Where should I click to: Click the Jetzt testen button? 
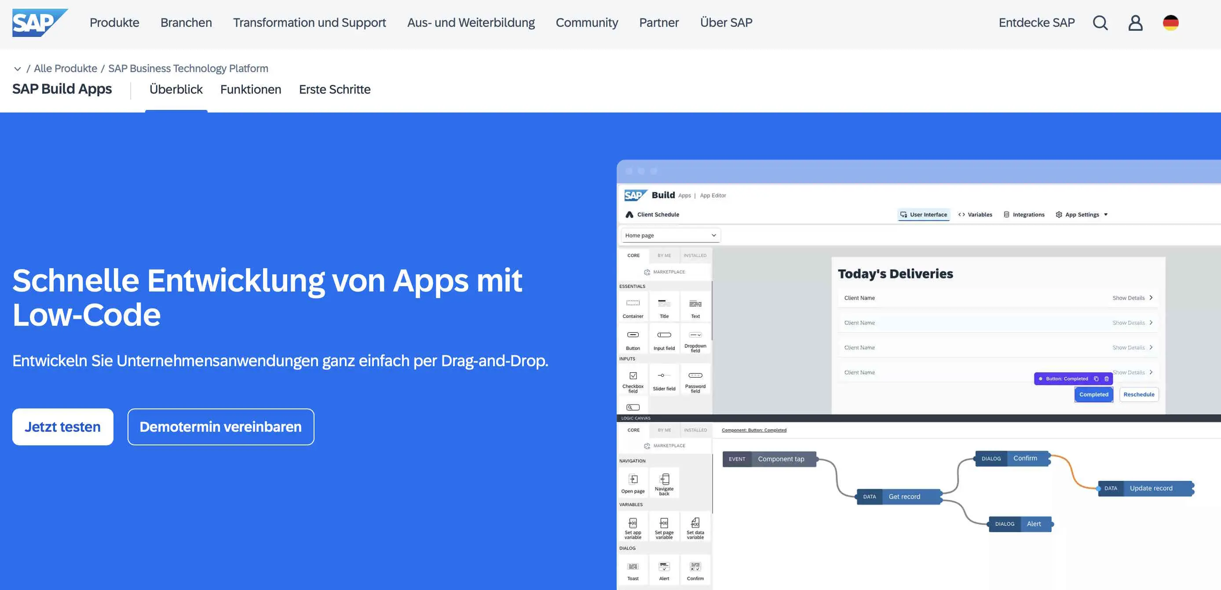click(x=62, y=426)
